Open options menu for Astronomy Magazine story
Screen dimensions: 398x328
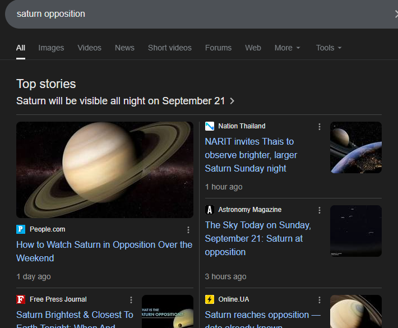pos(320,210)
